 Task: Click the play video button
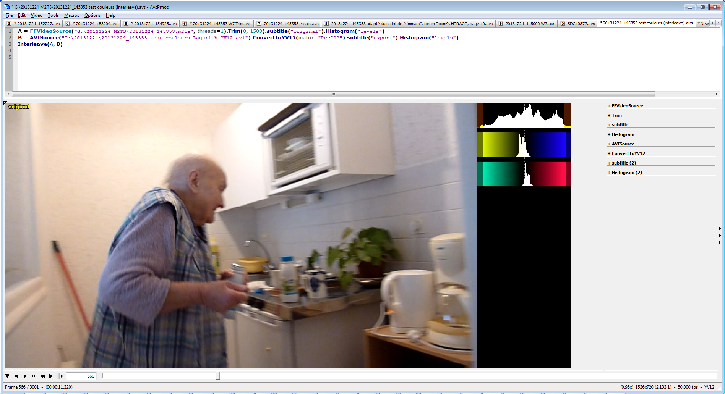coord(51,376)
